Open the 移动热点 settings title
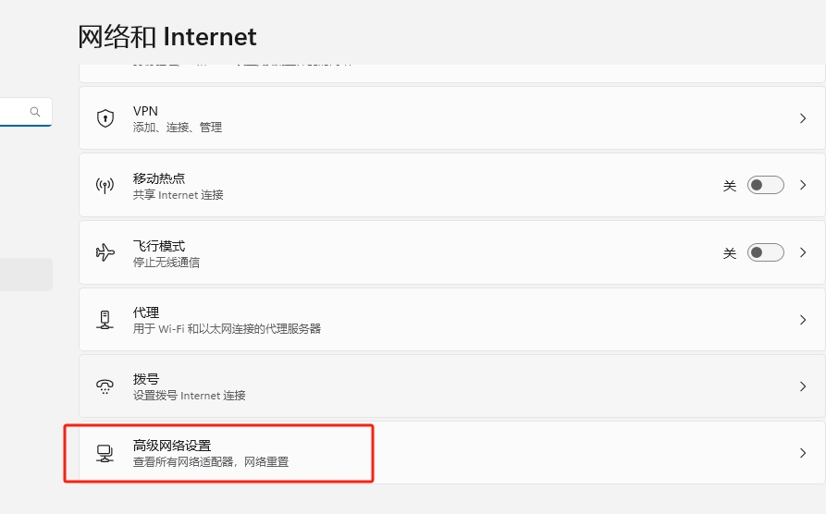826x514 pixels. click(159, 178)
